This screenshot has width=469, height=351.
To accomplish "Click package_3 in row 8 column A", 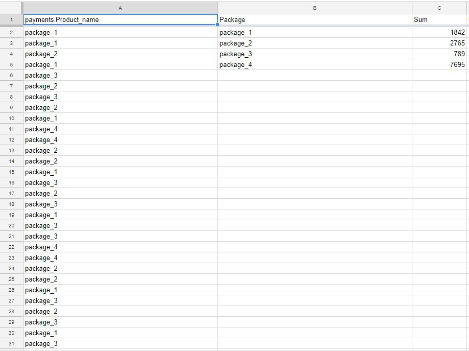I will point(120,97).
